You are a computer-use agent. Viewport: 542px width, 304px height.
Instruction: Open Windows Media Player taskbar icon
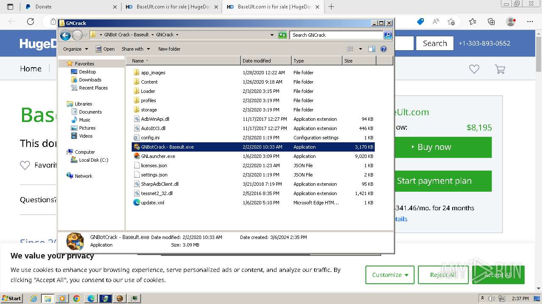62,299
